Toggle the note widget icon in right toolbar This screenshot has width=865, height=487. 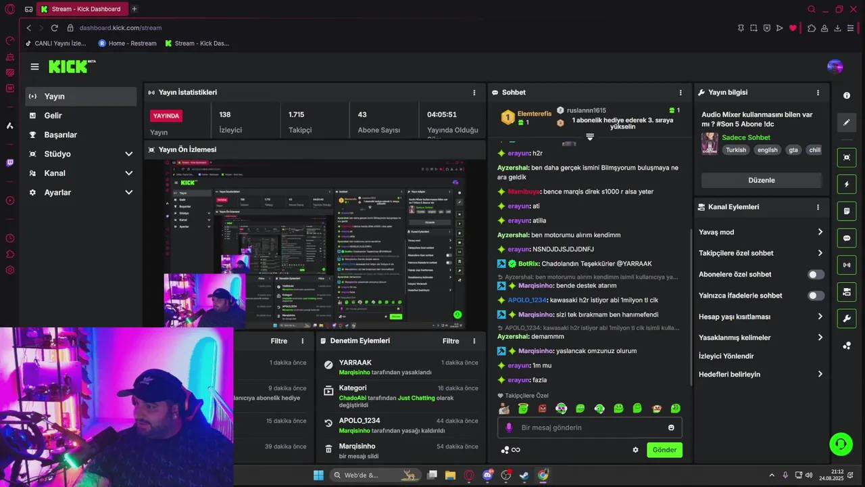click(847, 211)
